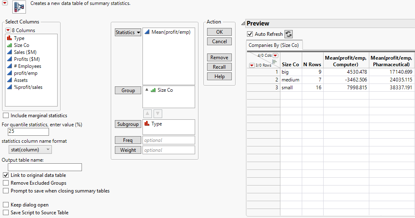
Task: Open the stat(column) name format dropdown
Action: [x=30, y=149]
